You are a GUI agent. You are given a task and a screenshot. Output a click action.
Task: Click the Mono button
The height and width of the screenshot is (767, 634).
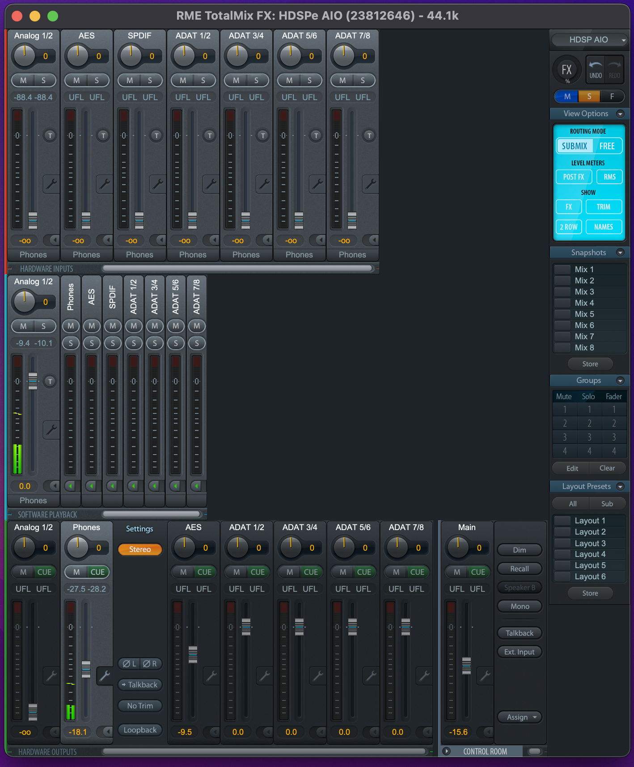(520, 606)
